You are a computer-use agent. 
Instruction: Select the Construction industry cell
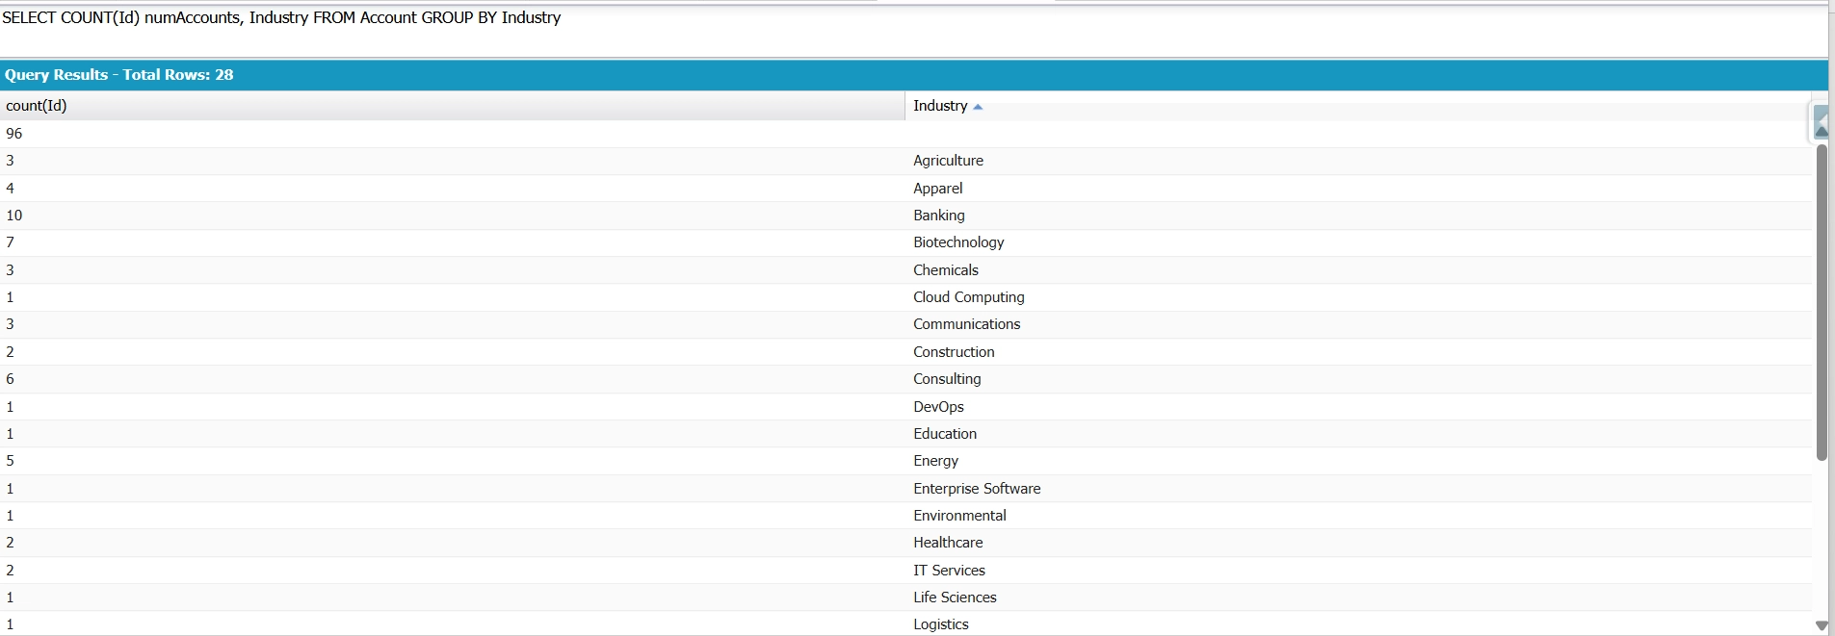coord(954,352)
